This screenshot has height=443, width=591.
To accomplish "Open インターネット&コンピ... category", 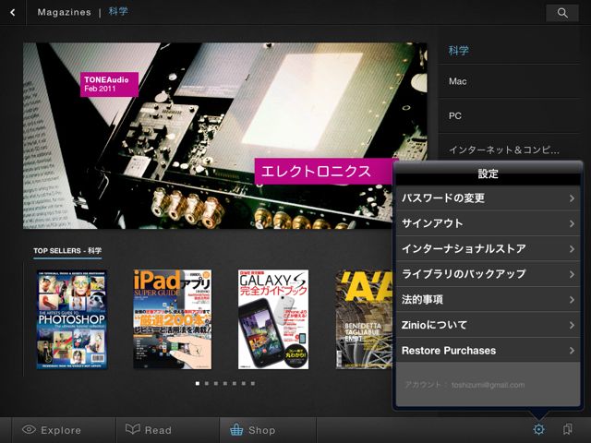I will click(509, 150).
